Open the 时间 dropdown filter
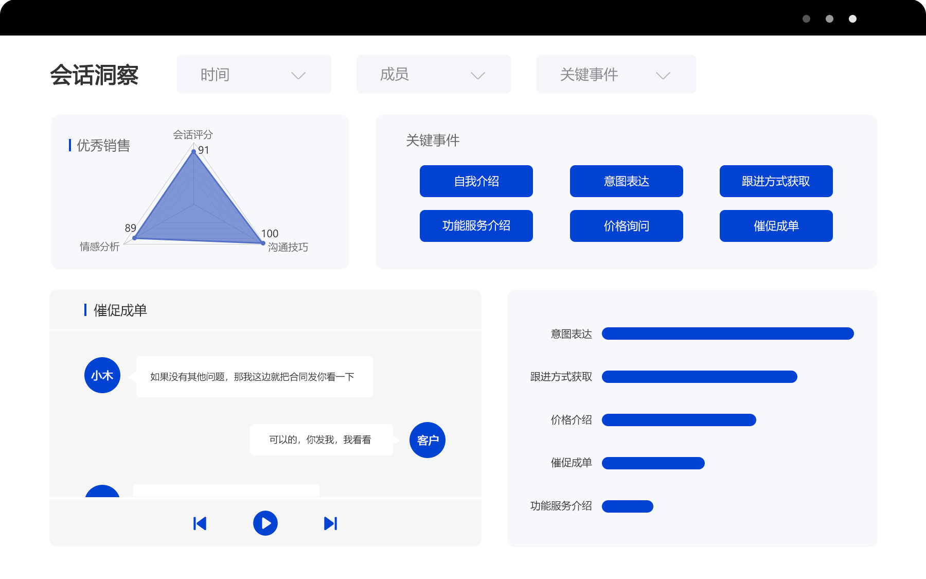 pos(254,75)
